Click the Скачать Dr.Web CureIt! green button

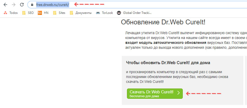pyautogui.click(x=155, y=94)
